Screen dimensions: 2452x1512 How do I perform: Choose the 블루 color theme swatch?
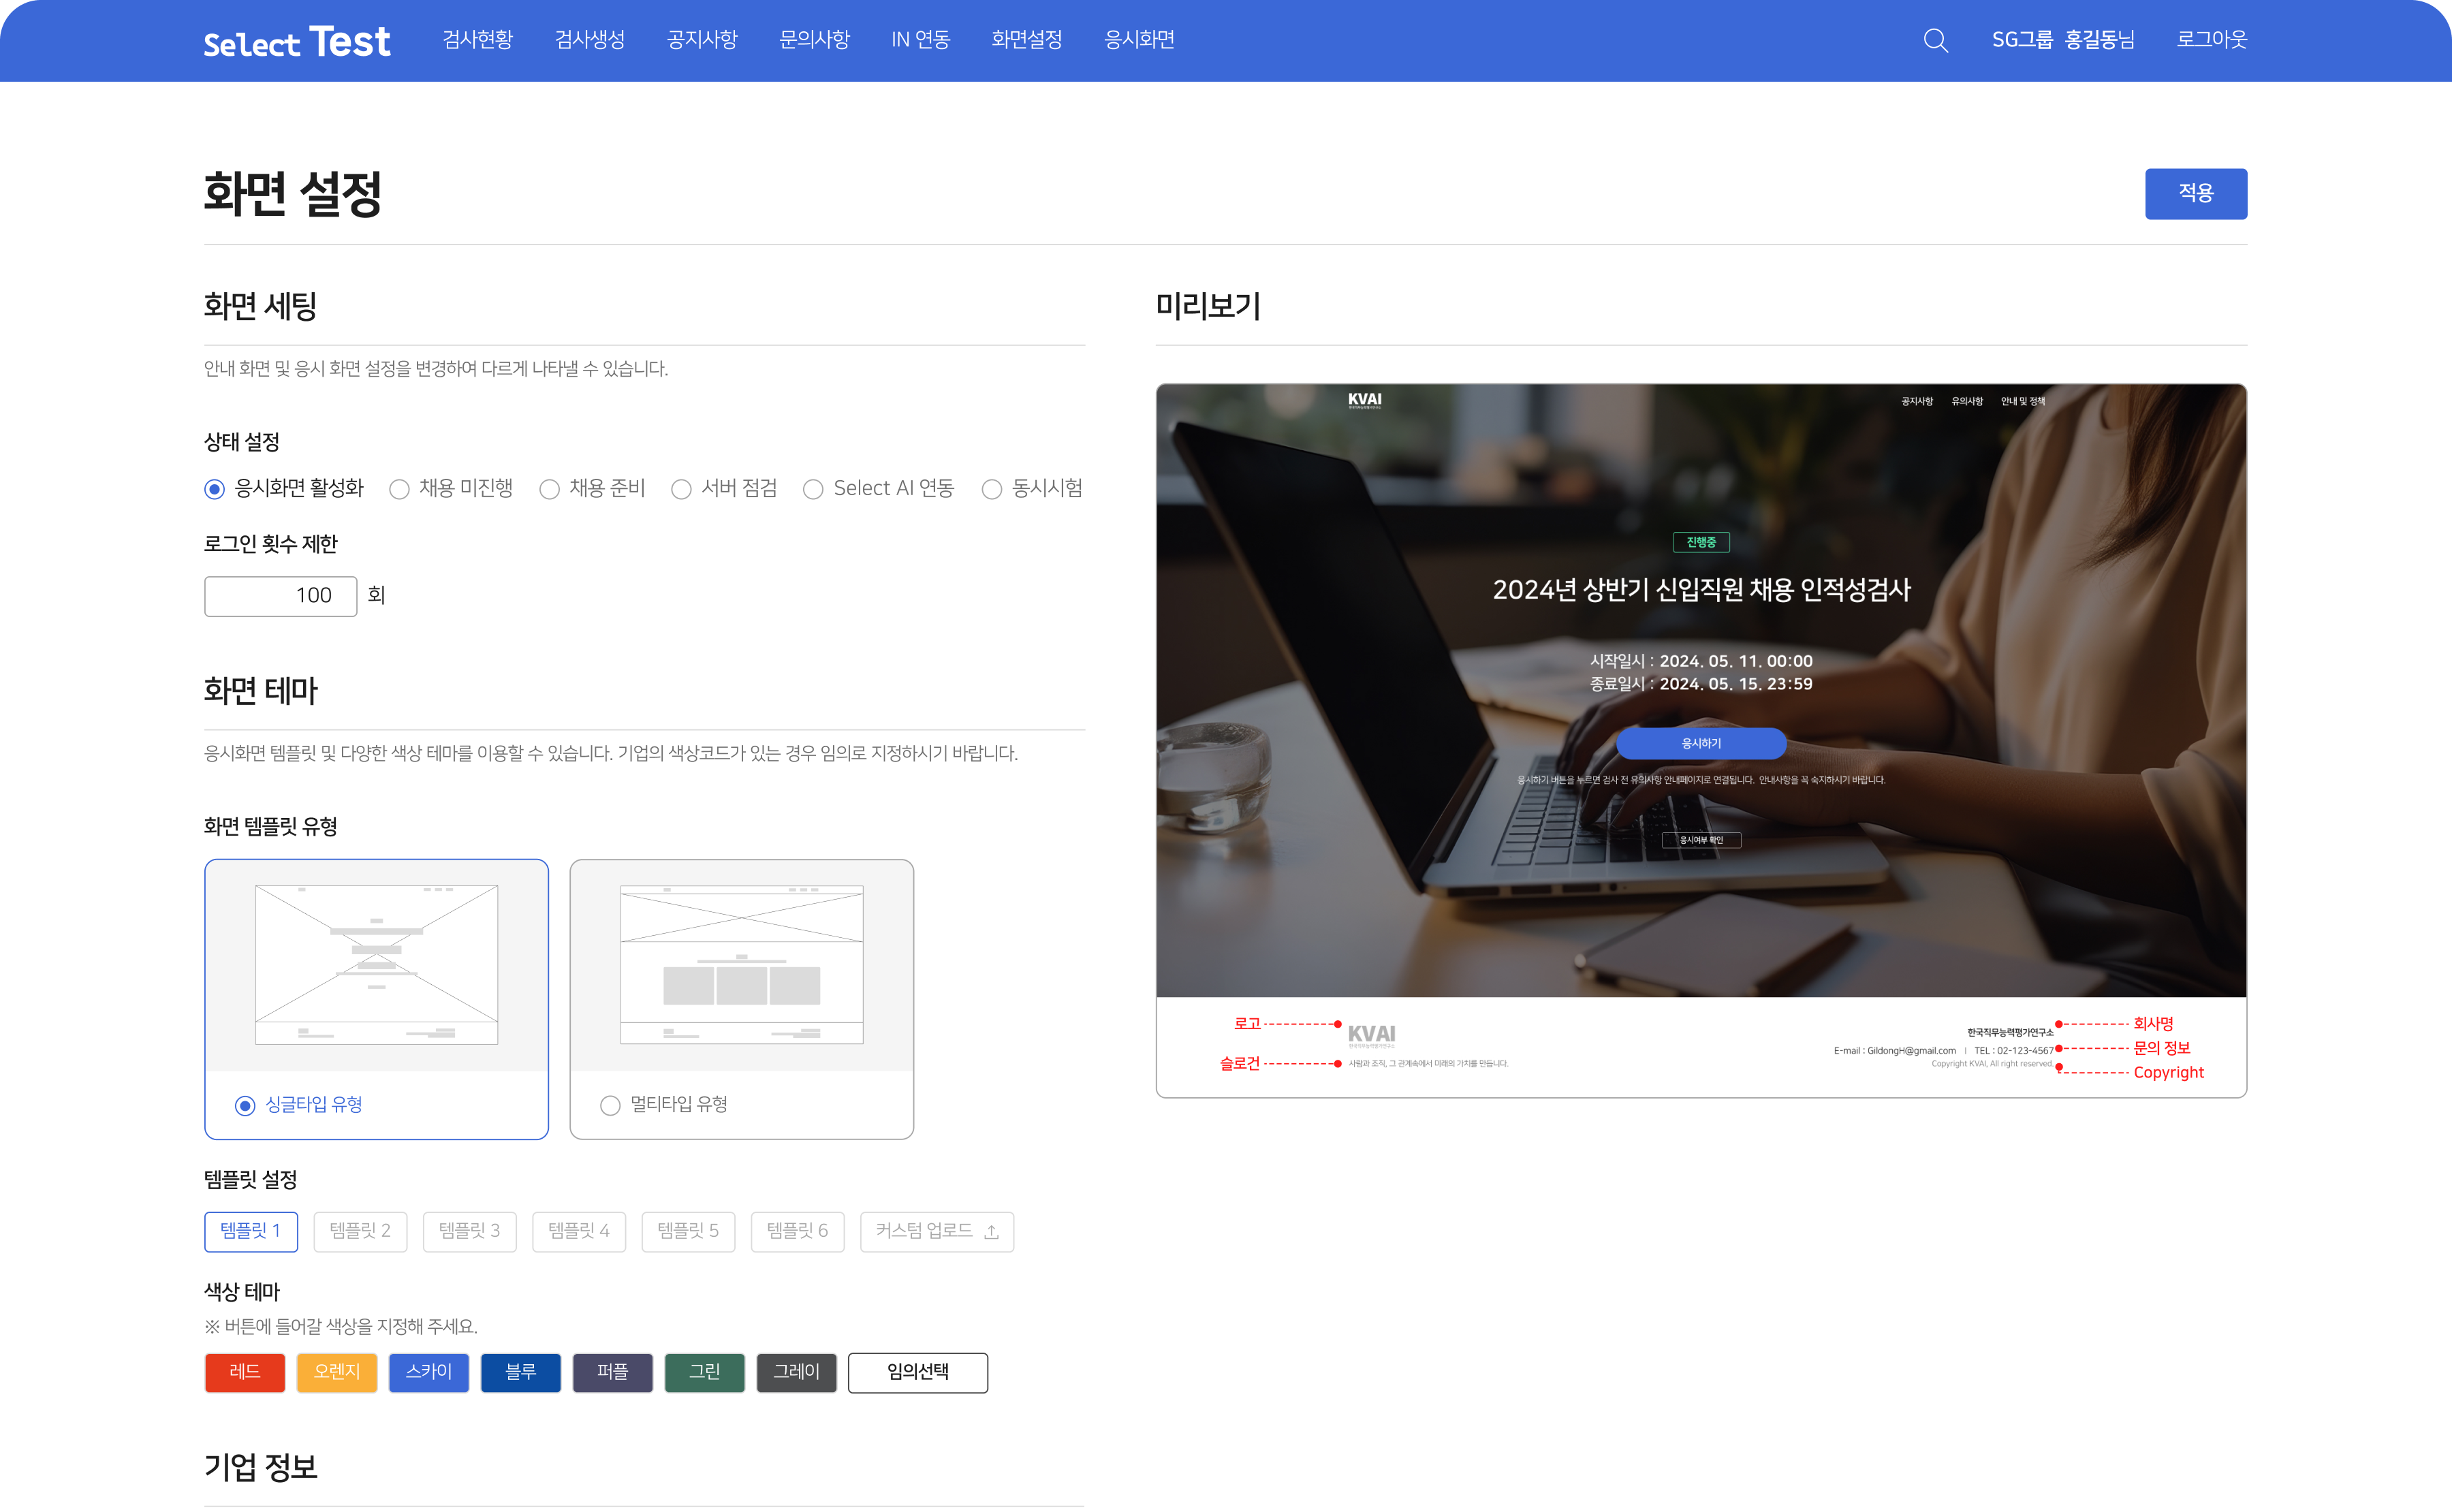click(521, 1373)
